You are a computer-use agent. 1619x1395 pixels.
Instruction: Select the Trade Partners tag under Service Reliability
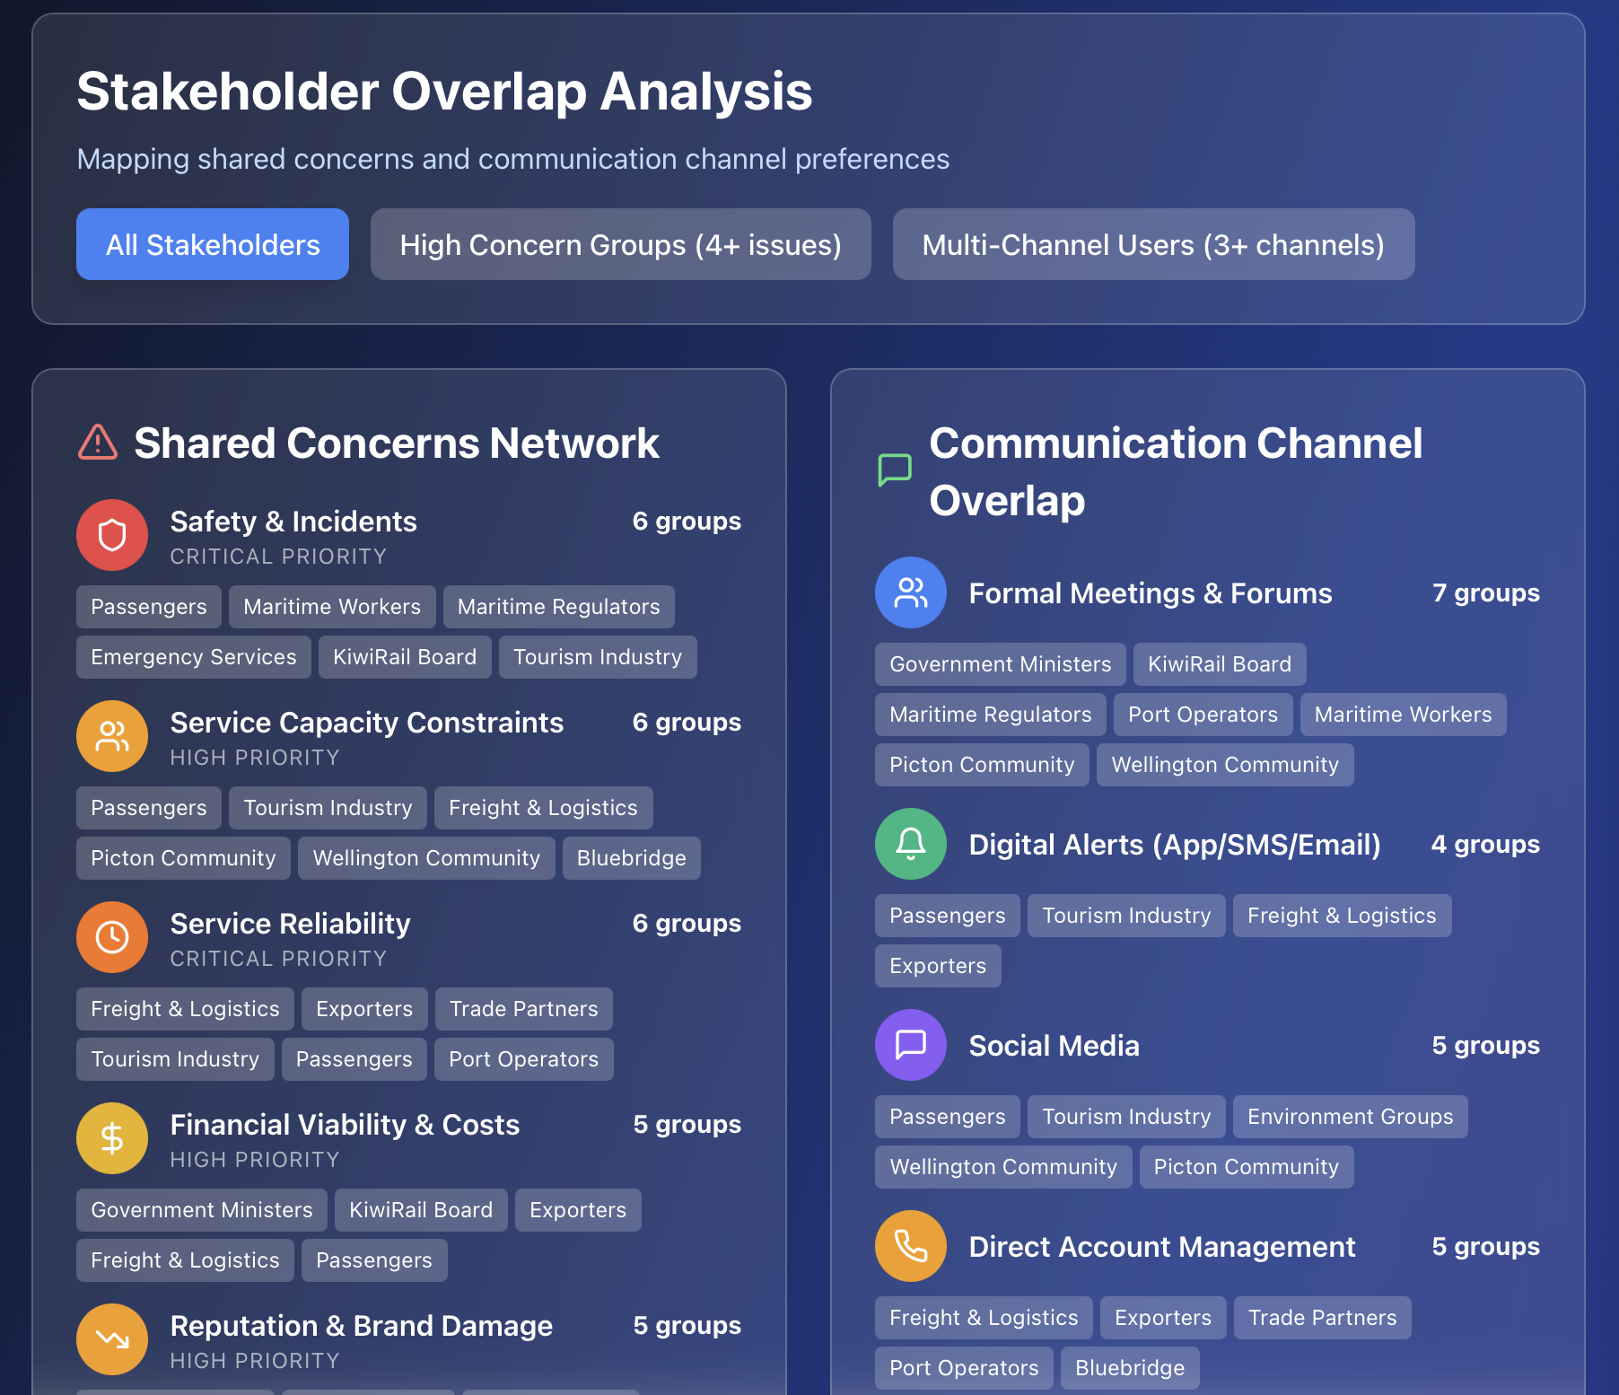click(523, 1010)
